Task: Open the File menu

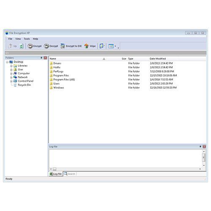Action: (10, 39)
